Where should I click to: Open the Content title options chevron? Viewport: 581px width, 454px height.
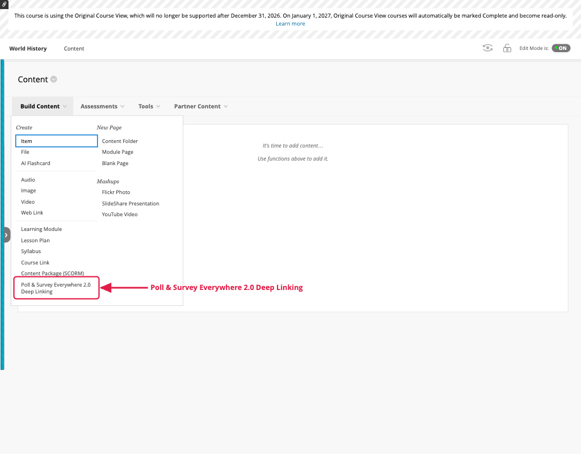pyautogui.click(x=54, y=79)
